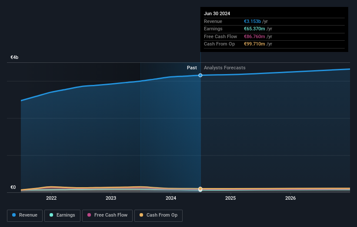
Task: Click the 2025 x-axis label
Action: (x=230, y=198)
